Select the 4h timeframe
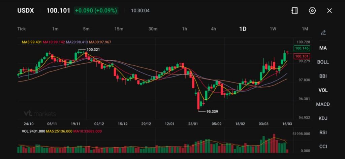Viewport: 345px width, 159px height. (214, 29)
